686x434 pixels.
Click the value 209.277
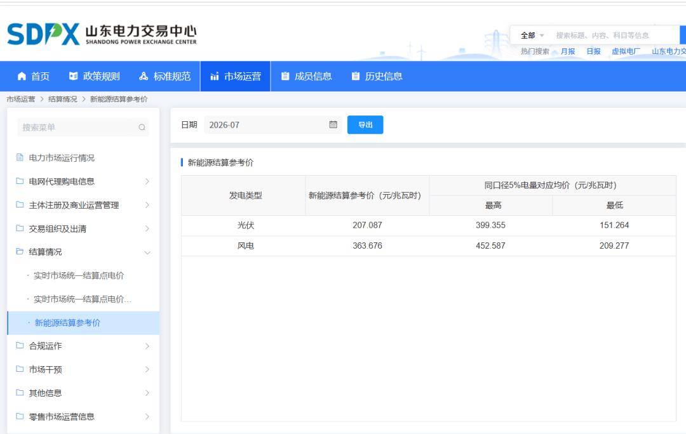coord(614,246)
